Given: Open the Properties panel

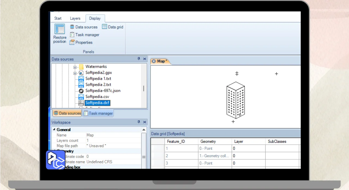Looking at the screenshot, I should pos(81,42).
